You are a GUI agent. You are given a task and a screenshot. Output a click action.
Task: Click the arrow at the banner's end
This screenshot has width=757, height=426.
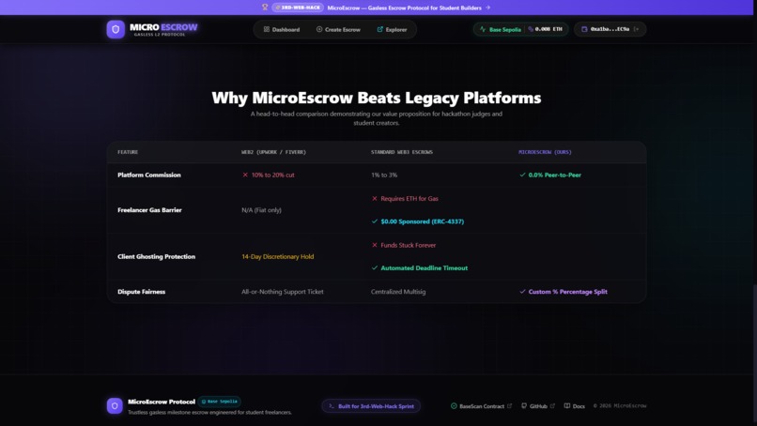(487, 8)
